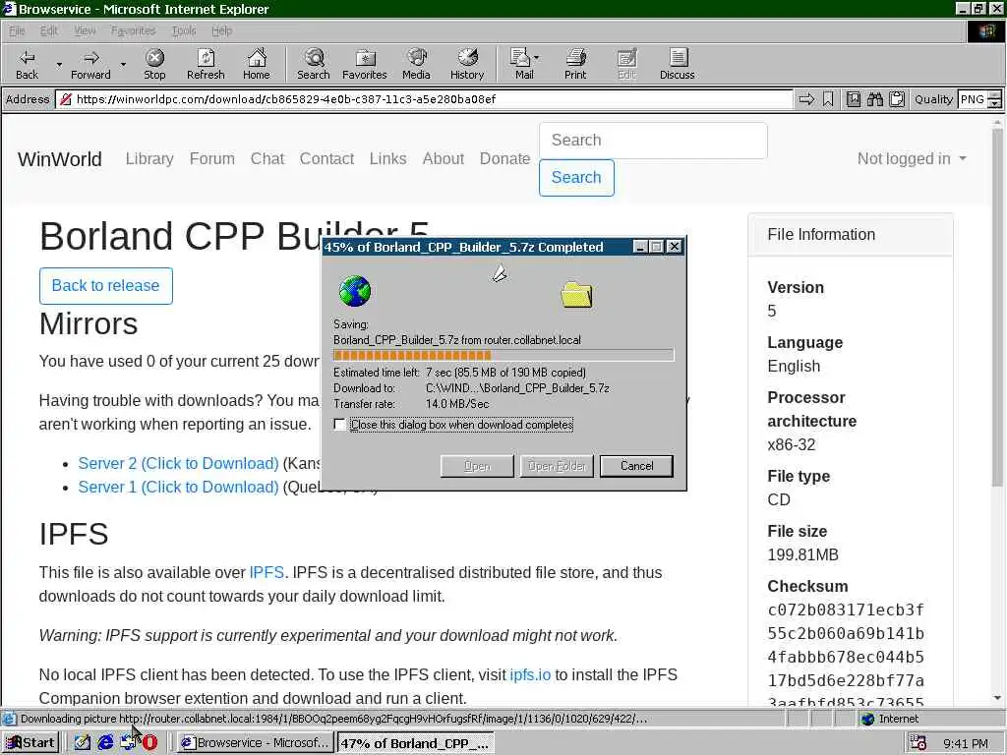Image resolution: width=1007 pixels, height=755 pixels.
Task: Click Cancel in the download dialog
Action: point(636,466)
